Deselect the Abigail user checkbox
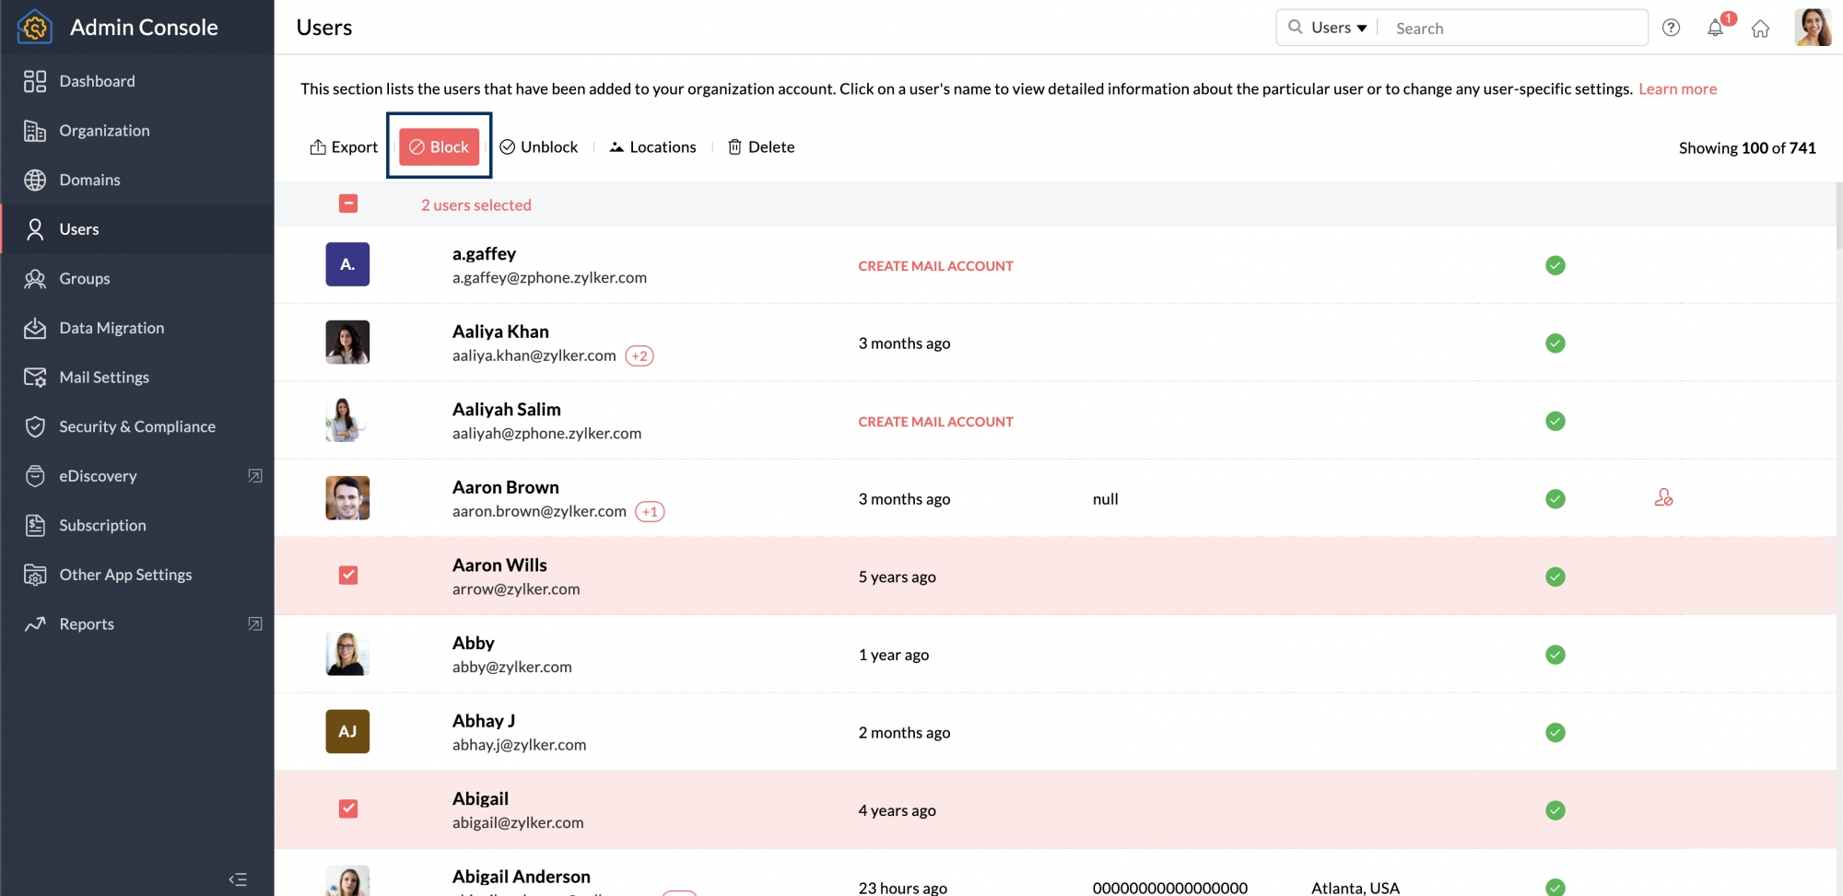The image size is (1843, 896). (x=348, y=809)
